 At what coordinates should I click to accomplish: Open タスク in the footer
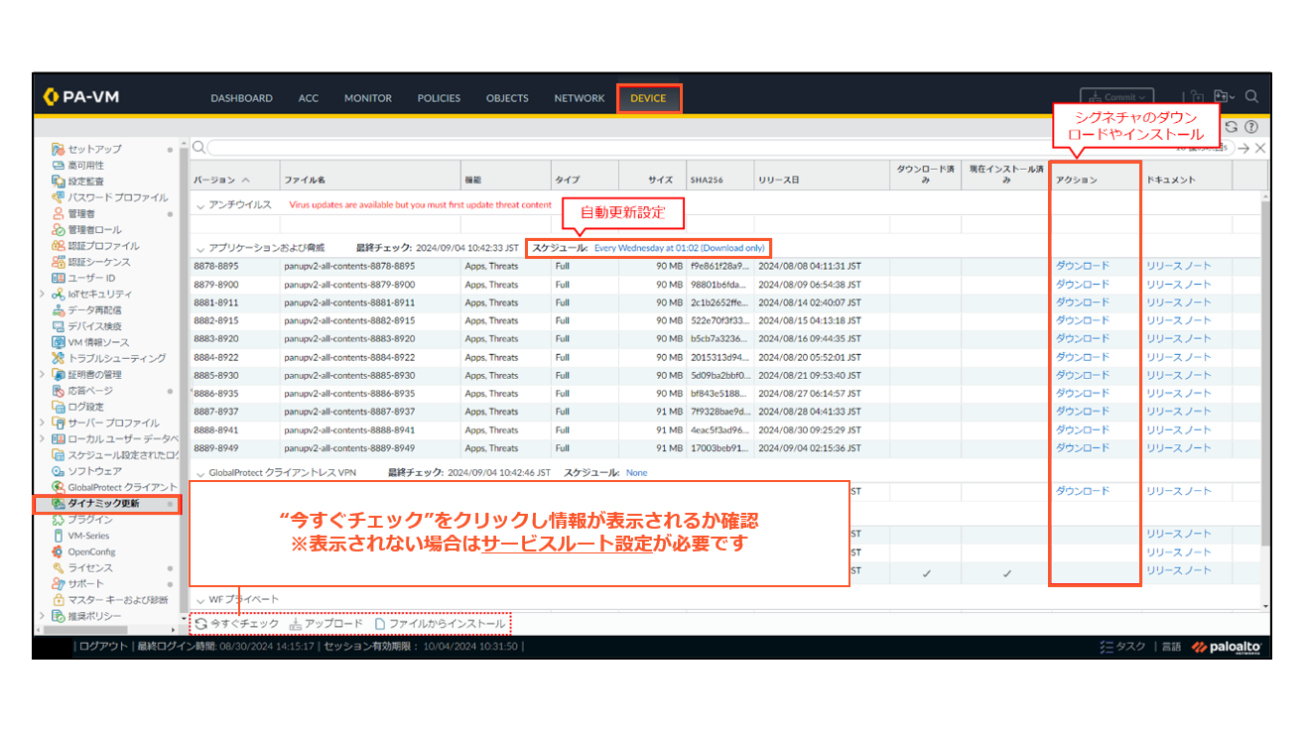[x=1123, y=647]
